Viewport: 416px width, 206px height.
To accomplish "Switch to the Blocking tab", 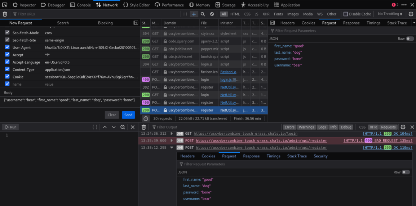I will coord(105,23).
